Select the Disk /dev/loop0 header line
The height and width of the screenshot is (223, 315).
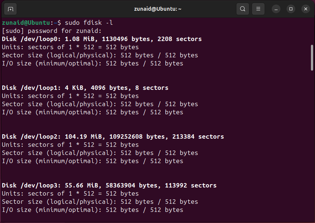click(x=102, y=39)
